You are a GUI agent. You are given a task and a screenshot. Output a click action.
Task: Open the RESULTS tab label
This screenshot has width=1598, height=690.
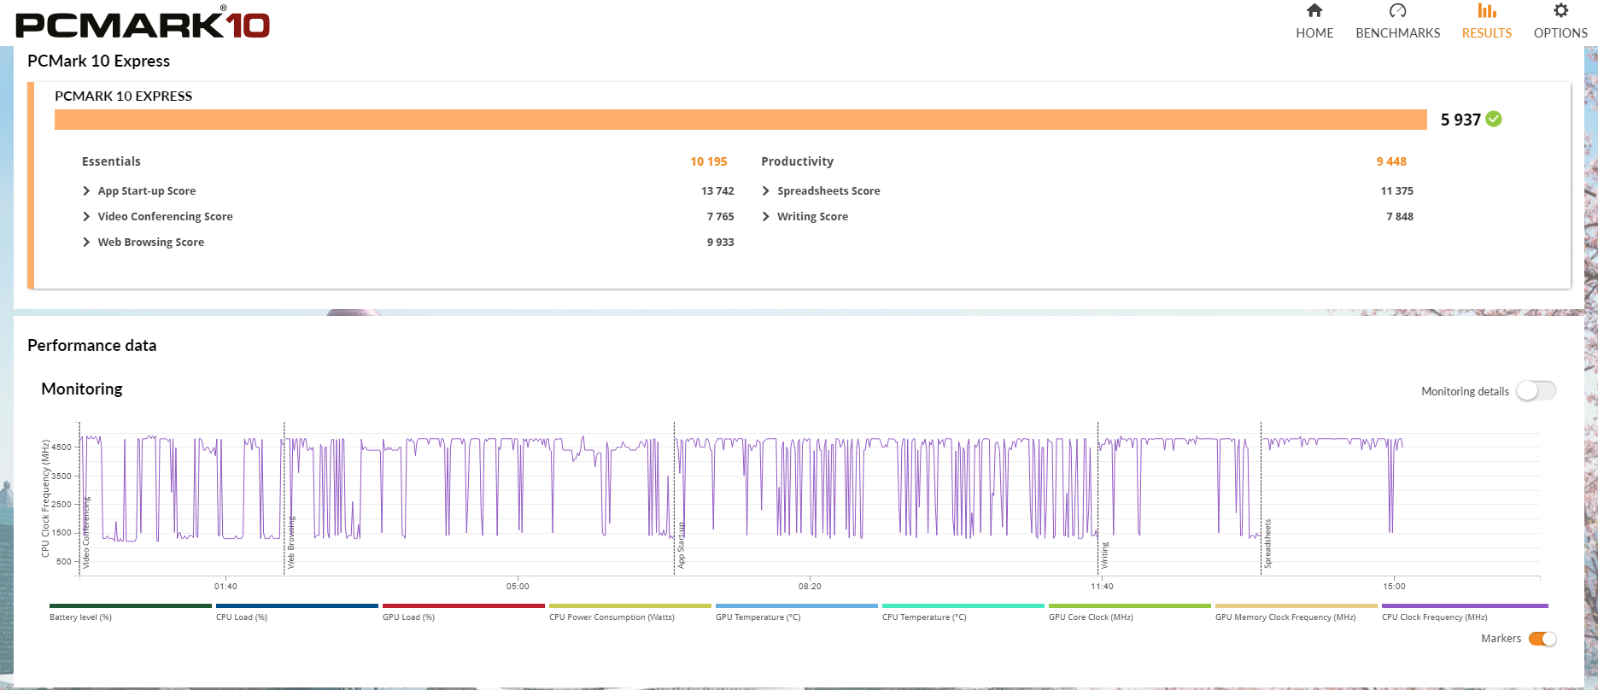[x=1487, y=33]
